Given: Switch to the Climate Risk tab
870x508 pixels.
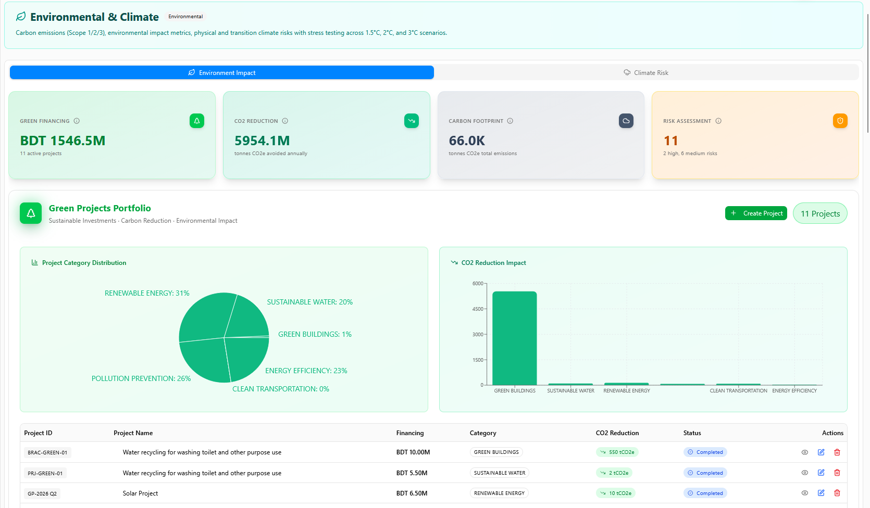Looking at the screenshot, I should coord(646,73).
